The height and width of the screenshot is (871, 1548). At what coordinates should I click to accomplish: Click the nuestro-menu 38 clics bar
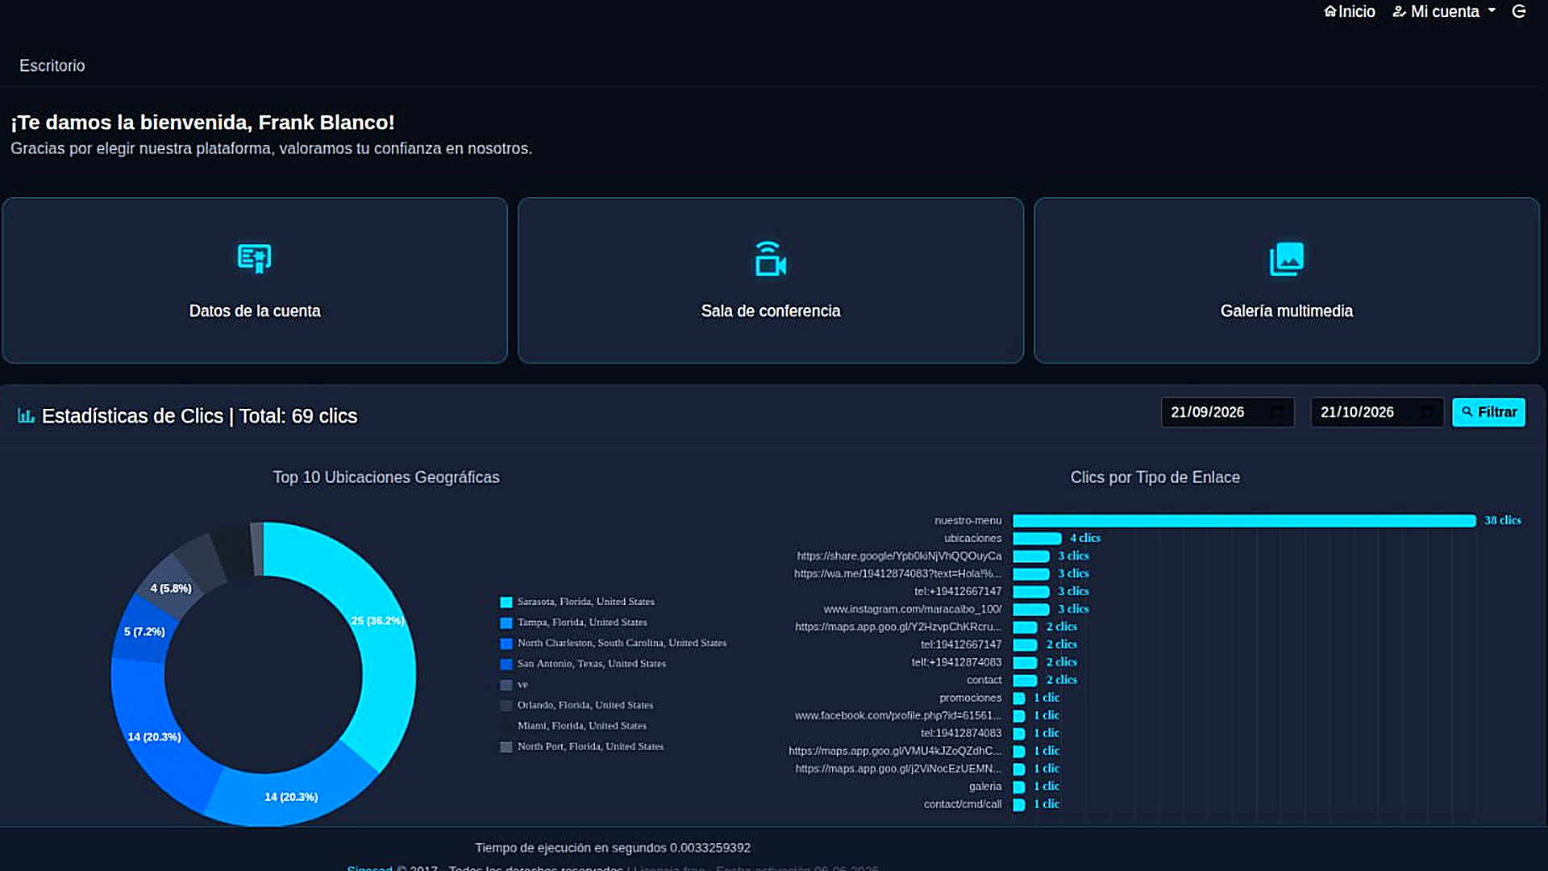(x=1244, y=521)
